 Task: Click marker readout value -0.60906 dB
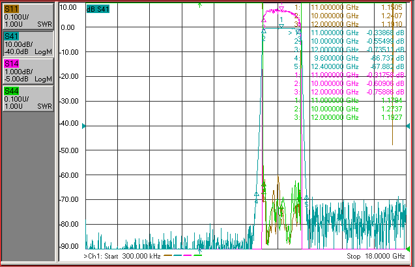pos(386,83)
